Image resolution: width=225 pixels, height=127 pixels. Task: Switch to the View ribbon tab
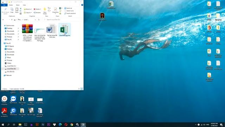[x=24, y=5]
